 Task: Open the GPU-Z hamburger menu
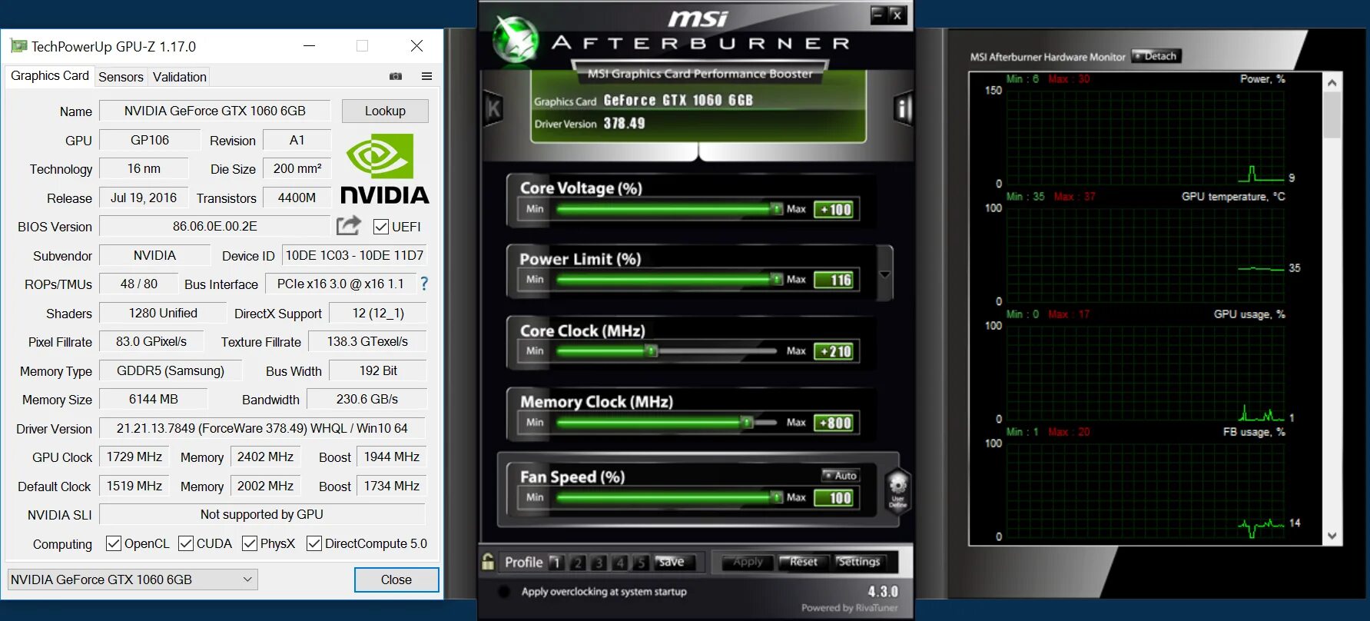pyautogui.click(x=427, y=76)
